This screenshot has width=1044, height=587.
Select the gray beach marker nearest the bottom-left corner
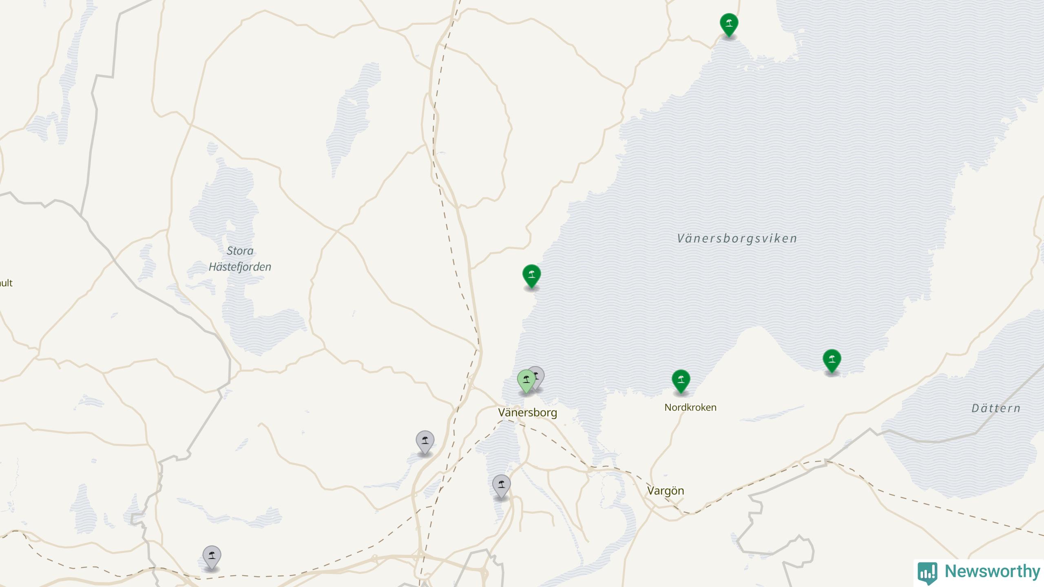pos(212,558)
